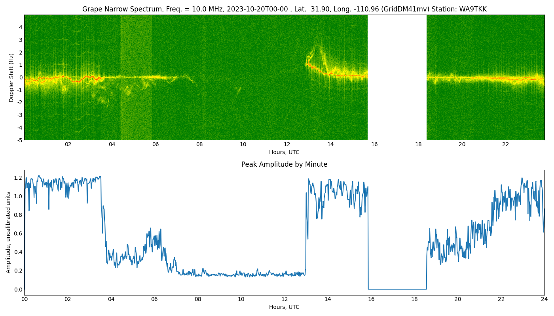Click the 18 hour tick on spectrogram axis
The width and height of the screenshot is (554, 316).
coord(418,145)
